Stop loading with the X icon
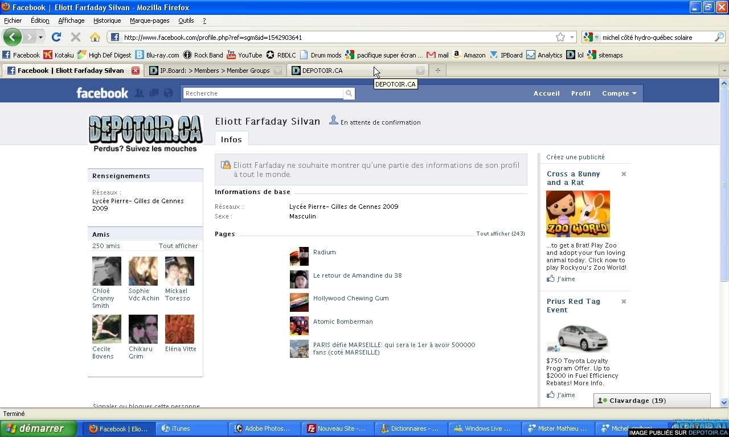This screenshot has width=729, height=437. tap(75, 37)
